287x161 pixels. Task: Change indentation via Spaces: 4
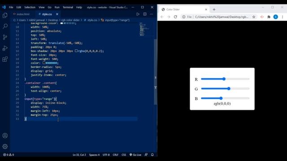94,155
